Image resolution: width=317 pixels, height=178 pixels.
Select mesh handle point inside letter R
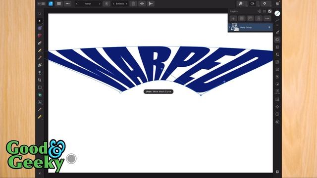pyautogui.click(x=161, y=69)
